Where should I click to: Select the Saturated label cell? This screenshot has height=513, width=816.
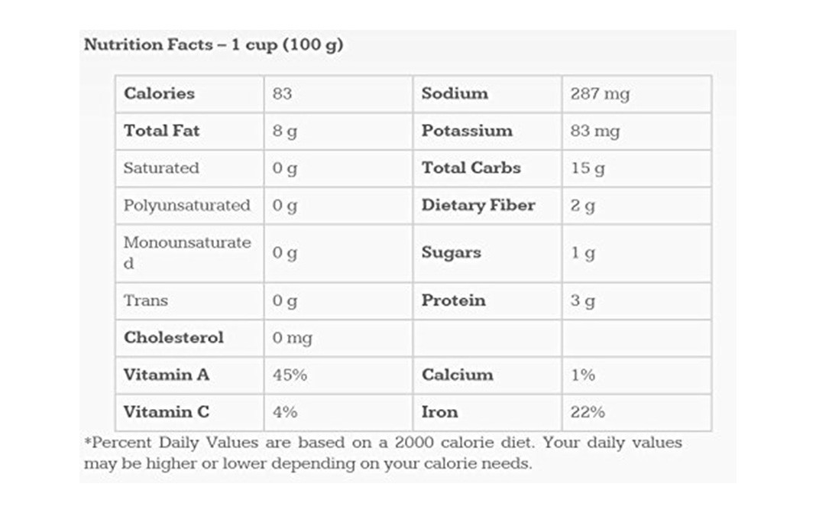tap(160, 168)
